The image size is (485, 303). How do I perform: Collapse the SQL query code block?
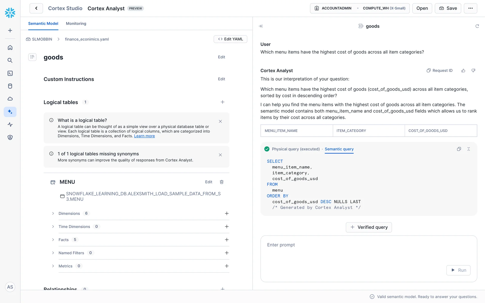pos(469,149)
